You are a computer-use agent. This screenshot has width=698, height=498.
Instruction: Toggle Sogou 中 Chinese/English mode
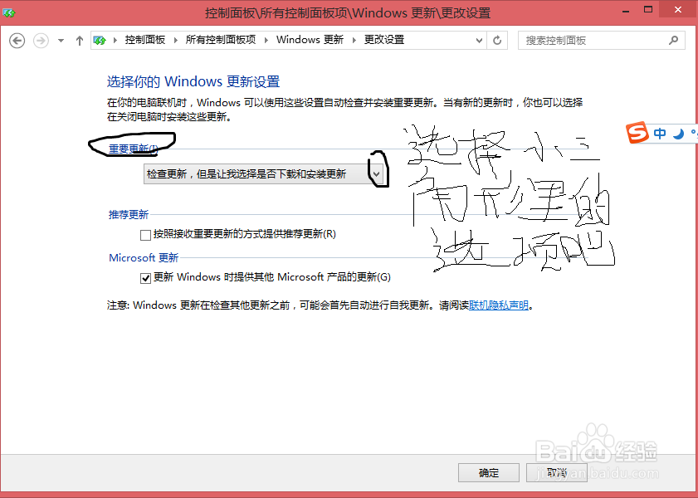(660, 133)
